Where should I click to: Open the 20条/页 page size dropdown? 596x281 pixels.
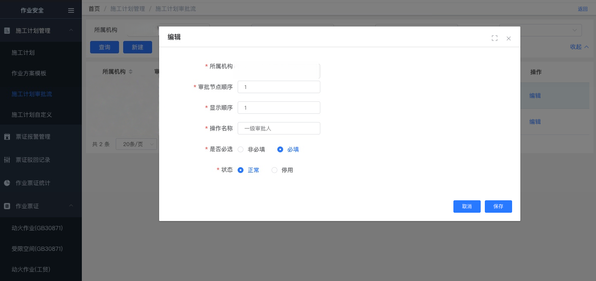[136, 144]
